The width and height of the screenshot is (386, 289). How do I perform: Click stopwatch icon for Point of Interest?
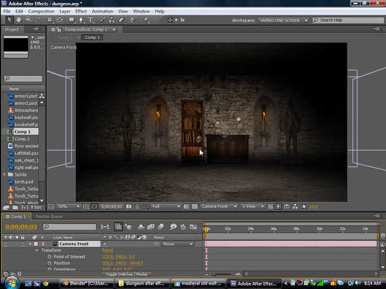click(50, 257)
